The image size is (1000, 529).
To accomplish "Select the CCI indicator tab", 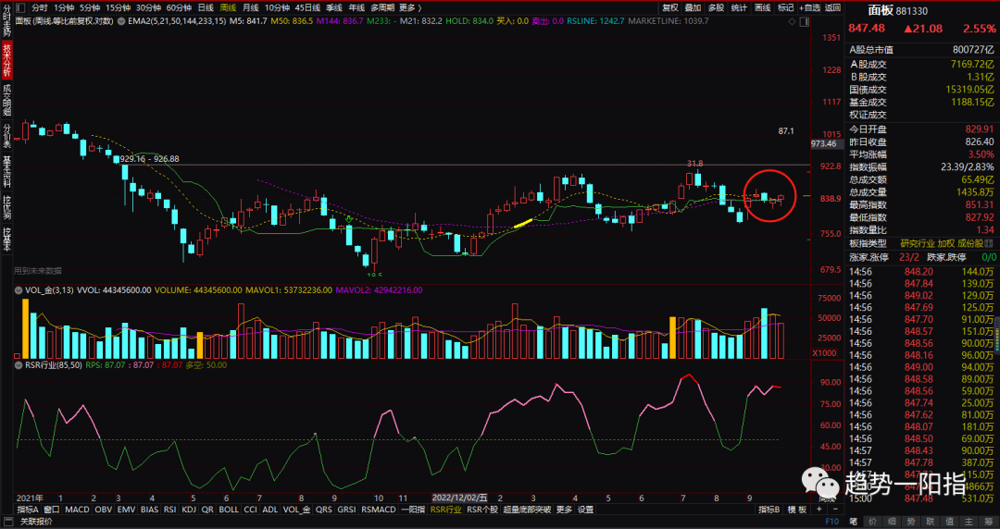I will [x=251, y=510].
